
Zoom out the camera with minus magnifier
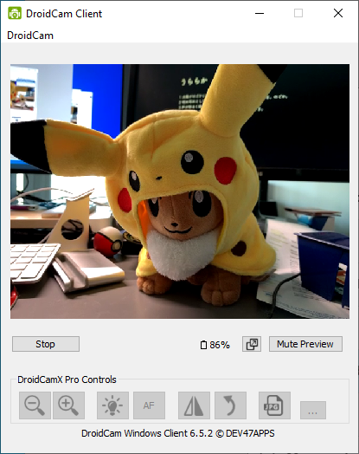point(35,405)
